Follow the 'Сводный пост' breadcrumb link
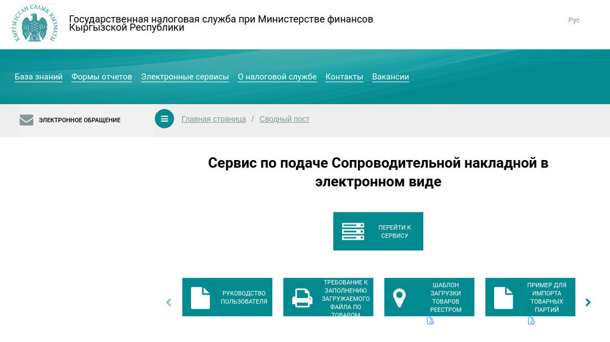This screenshot has height=342, width=610. click(x=284, y=119)
